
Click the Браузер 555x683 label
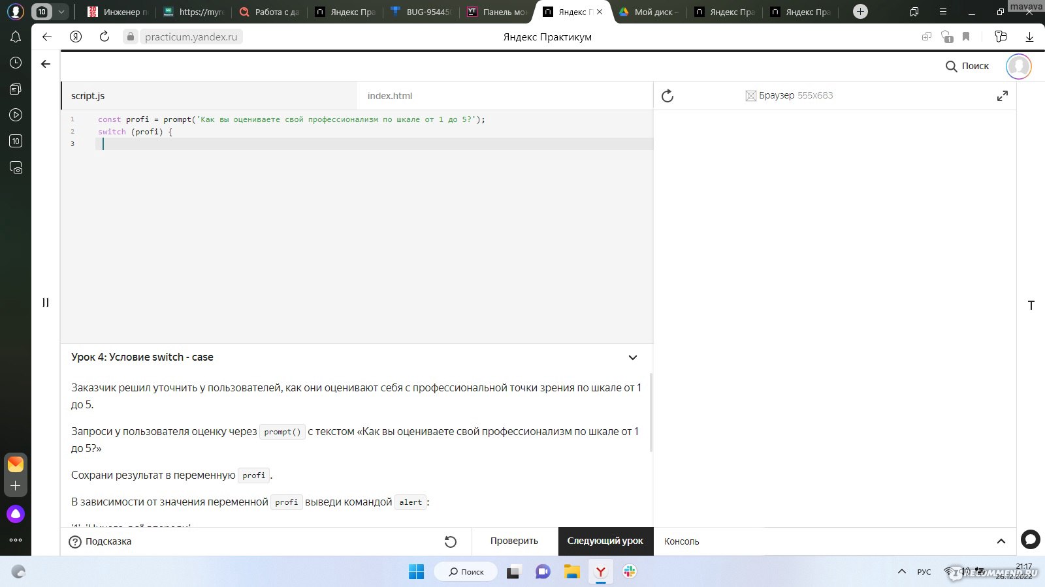[790, 95]
